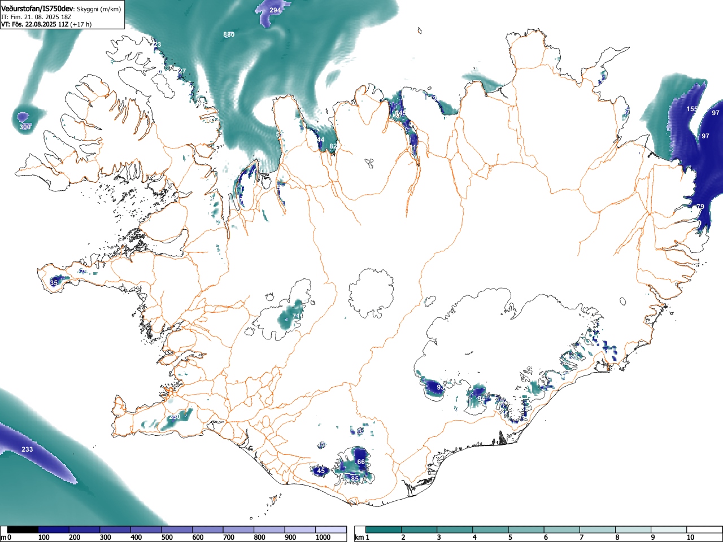The width and height of the screenshot is (723, 542).
Task: Click the Veðurstofan/IS750dev title text
Action: coord(37,8)
